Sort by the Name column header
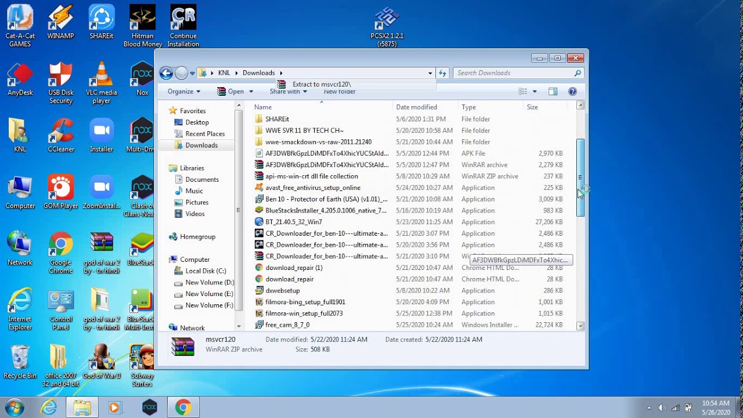 (x=322, y=107)
